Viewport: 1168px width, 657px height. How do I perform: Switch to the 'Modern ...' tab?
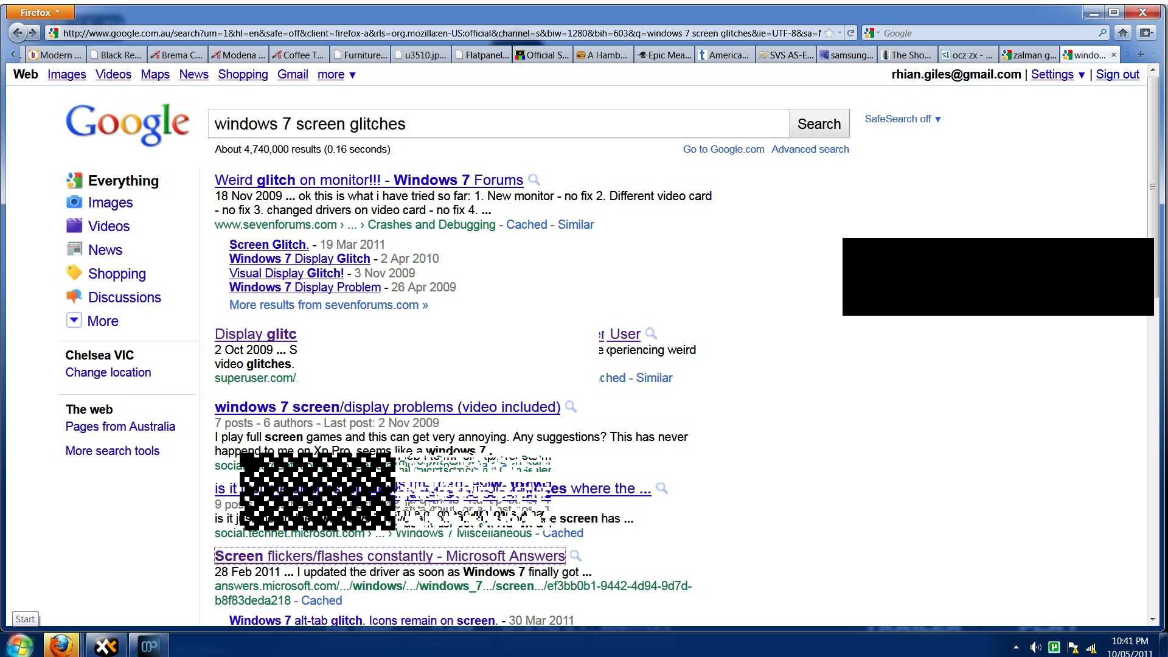tap(55, 55)
